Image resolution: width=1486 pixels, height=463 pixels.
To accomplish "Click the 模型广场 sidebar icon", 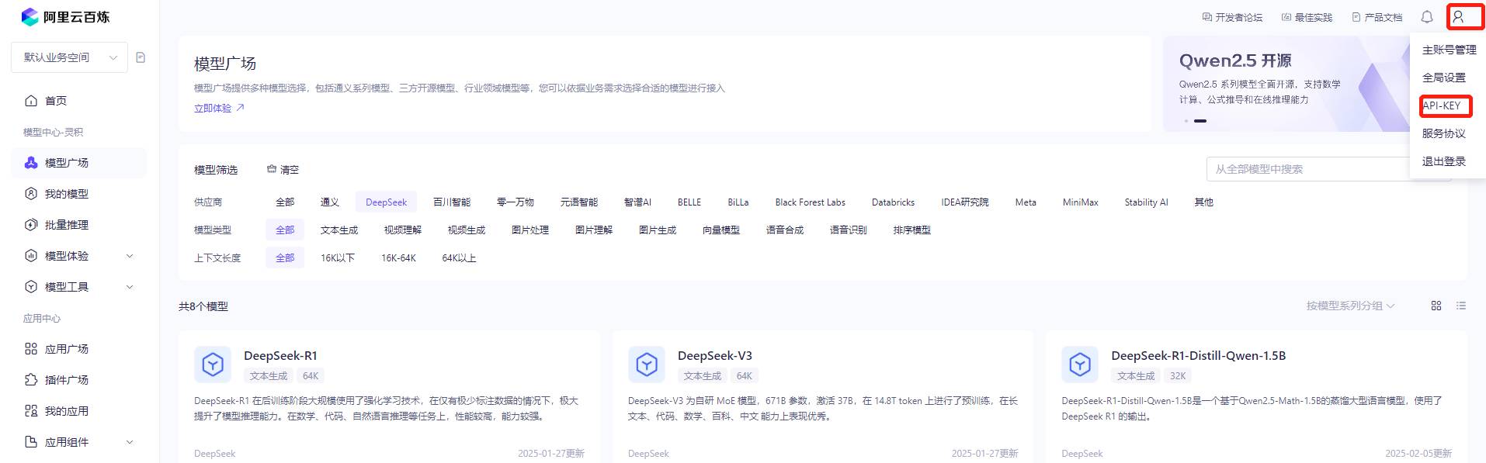I will click(x=31, y=163).
